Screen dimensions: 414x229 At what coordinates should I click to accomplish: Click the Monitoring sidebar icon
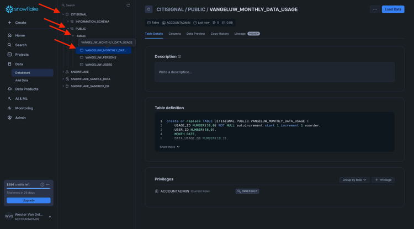click(x=9, y=108)
